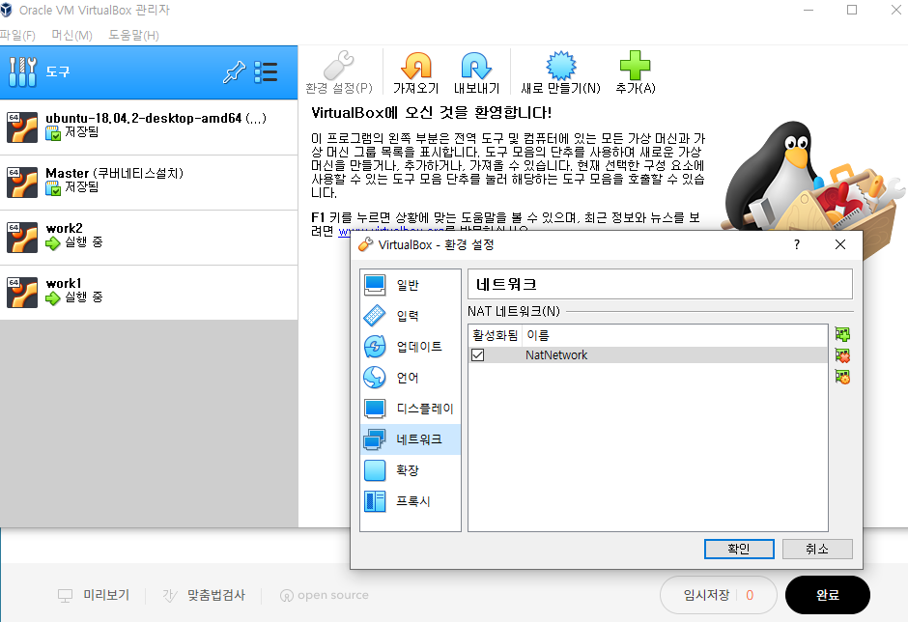Open the 업데이트 preferences section
Viewport: 908px width, 622px height.
tap(411, 347)
